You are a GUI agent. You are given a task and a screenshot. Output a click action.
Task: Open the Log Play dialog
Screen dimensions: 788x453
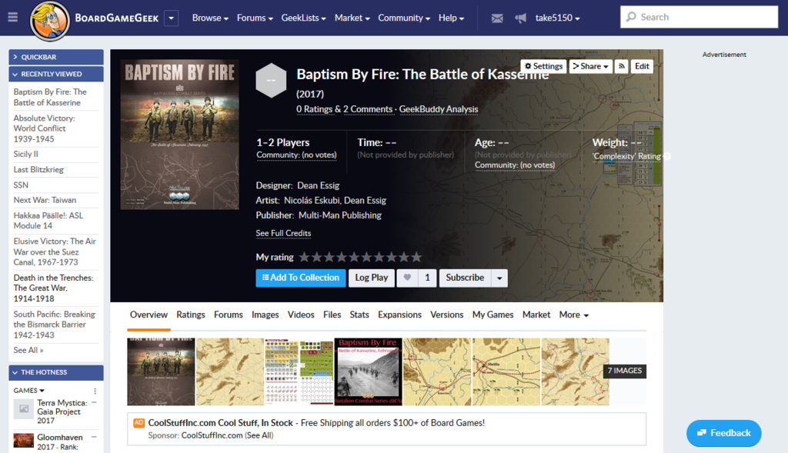371,278
